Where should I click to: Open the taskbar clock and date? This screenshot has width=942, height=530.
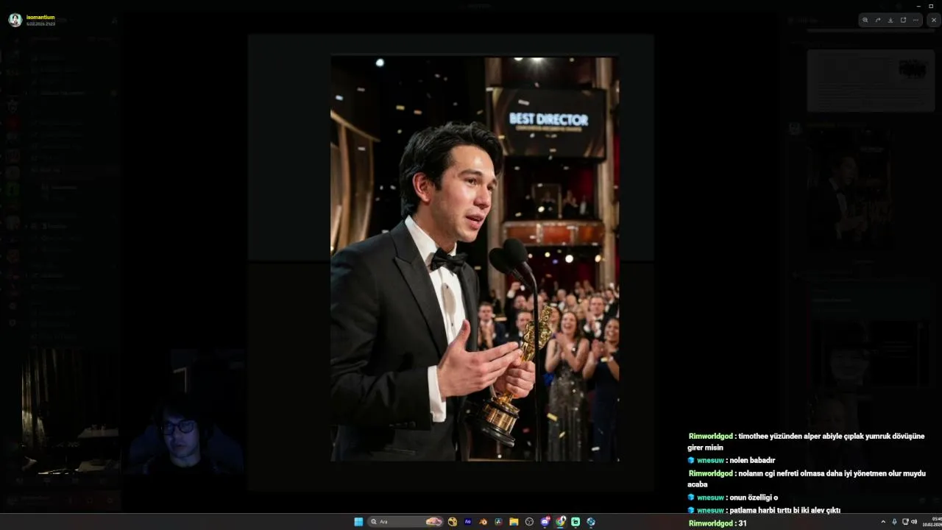pos(932,522)
